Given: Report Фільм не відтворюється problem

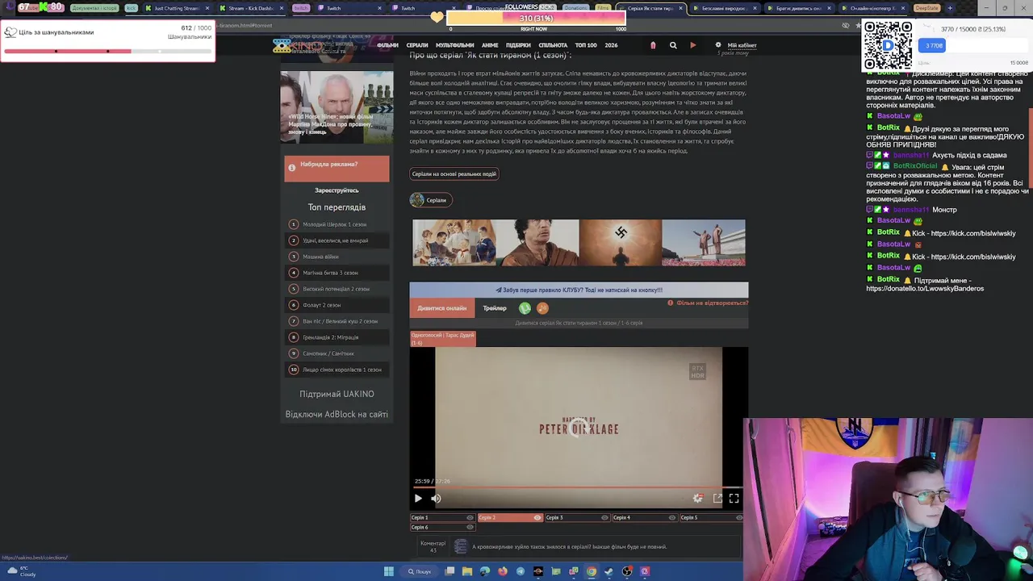Looking at the screenshot, I should point(708,303).
